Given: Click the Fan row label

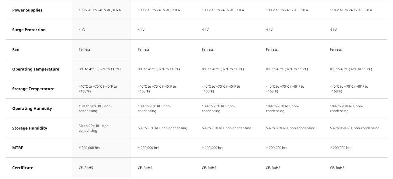Looking at the screenshot, I should [x=16, y=49].
